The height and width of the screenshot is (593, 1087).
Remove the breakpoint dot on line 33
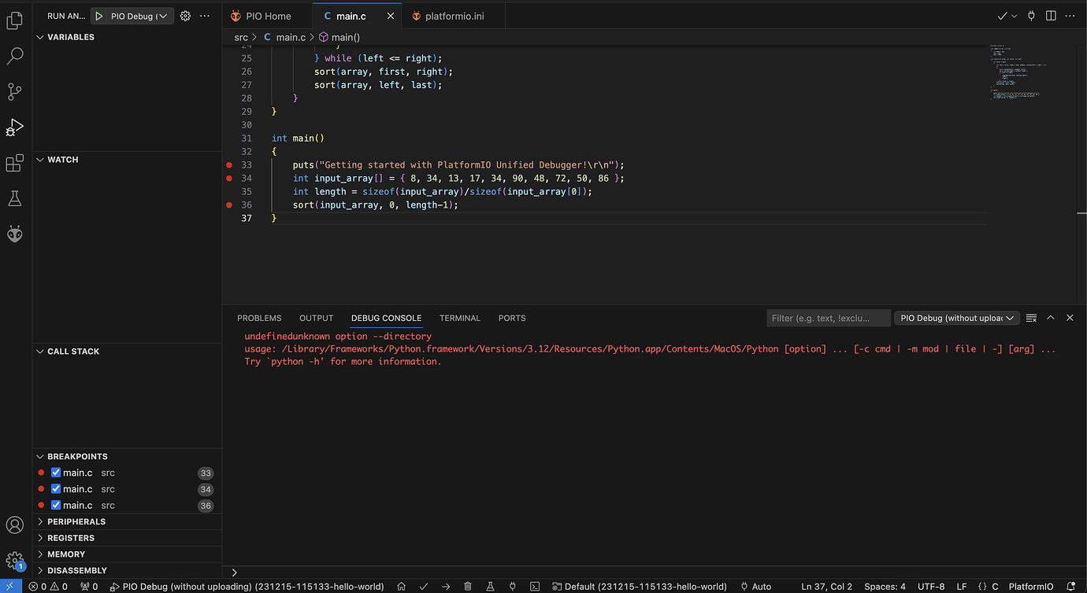tap(229, 165)
